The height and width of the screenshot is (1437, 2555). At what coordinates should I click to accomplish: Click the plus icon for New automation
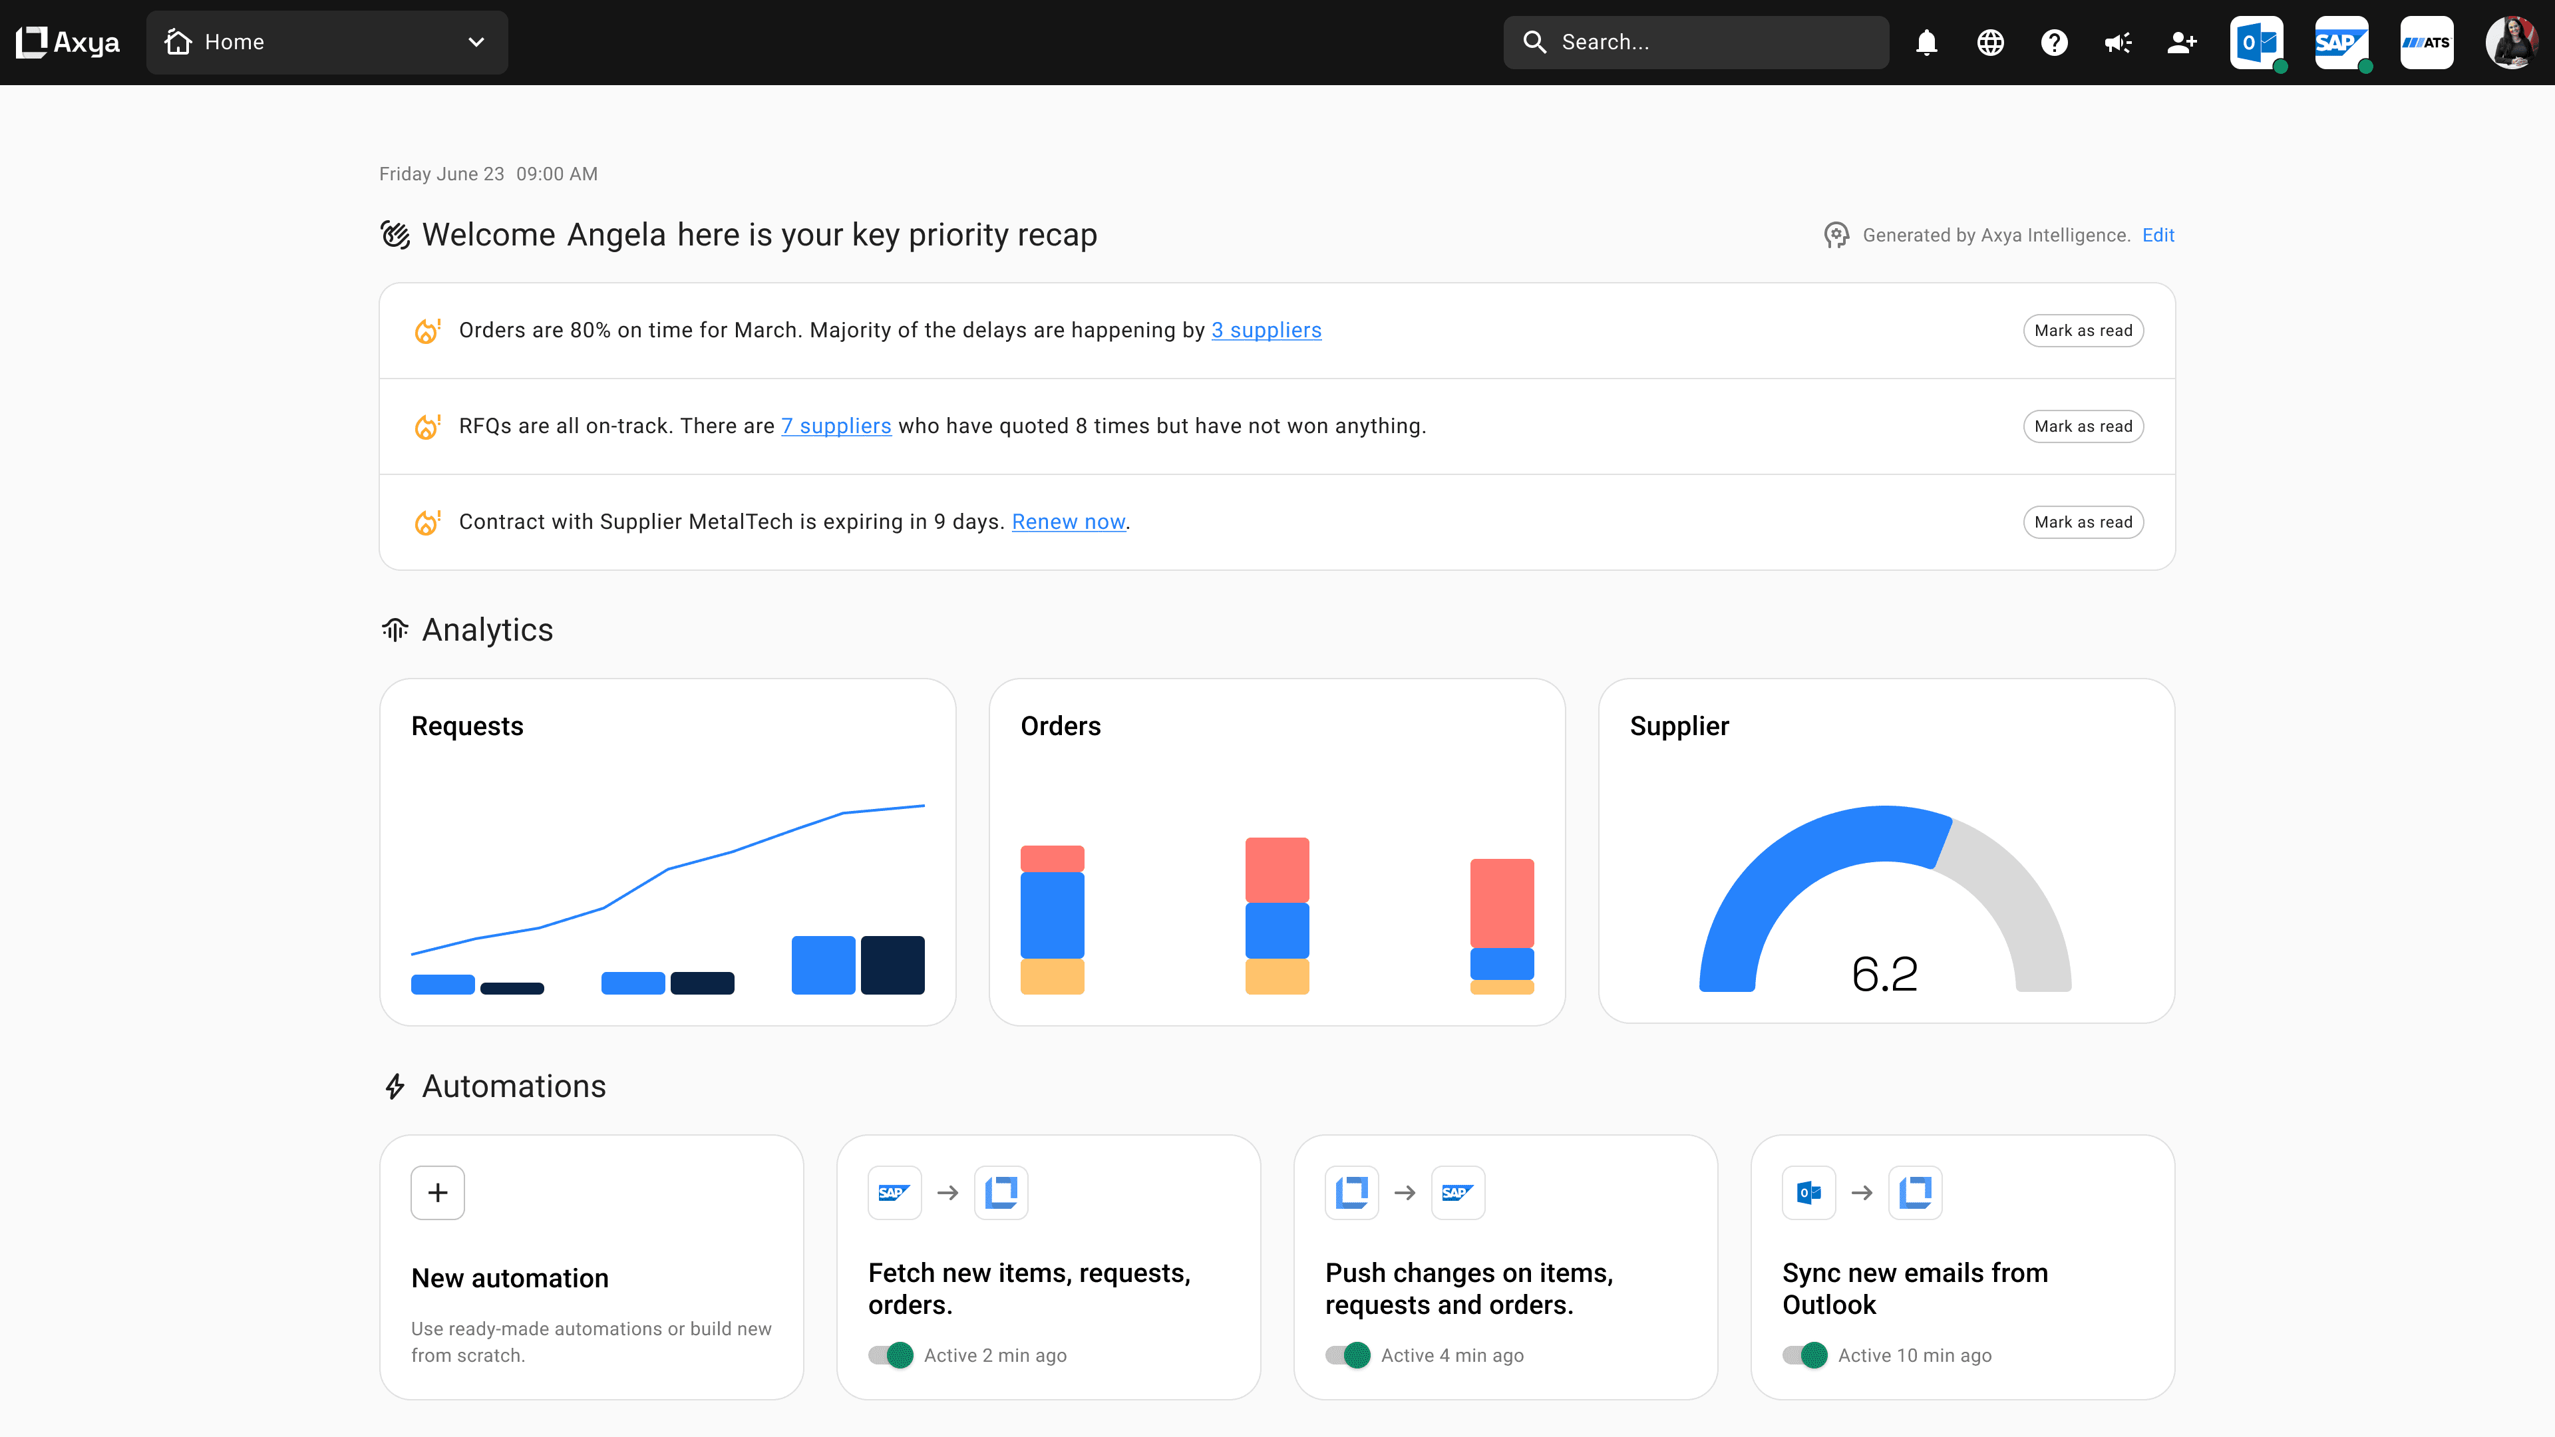click(x=437, y=1192)
